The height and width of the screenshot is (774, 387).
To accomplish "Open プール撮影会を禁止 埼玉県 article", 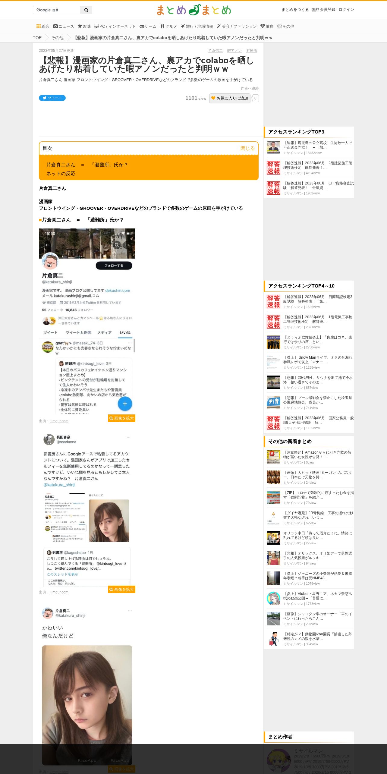I will click(x=318, y=400).
